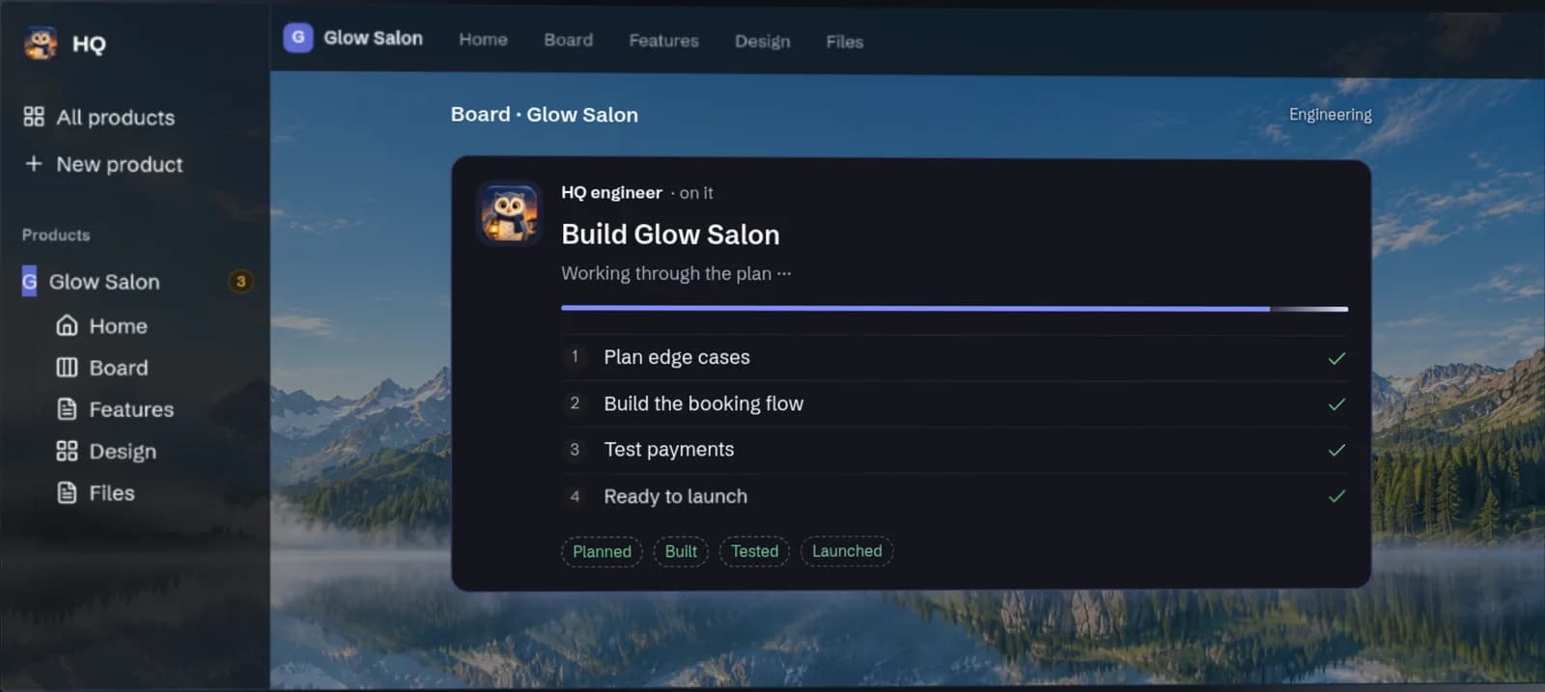Switch to the Design tab in top bar
Screen dimensions: 1545x692
[x=762, y=42]
